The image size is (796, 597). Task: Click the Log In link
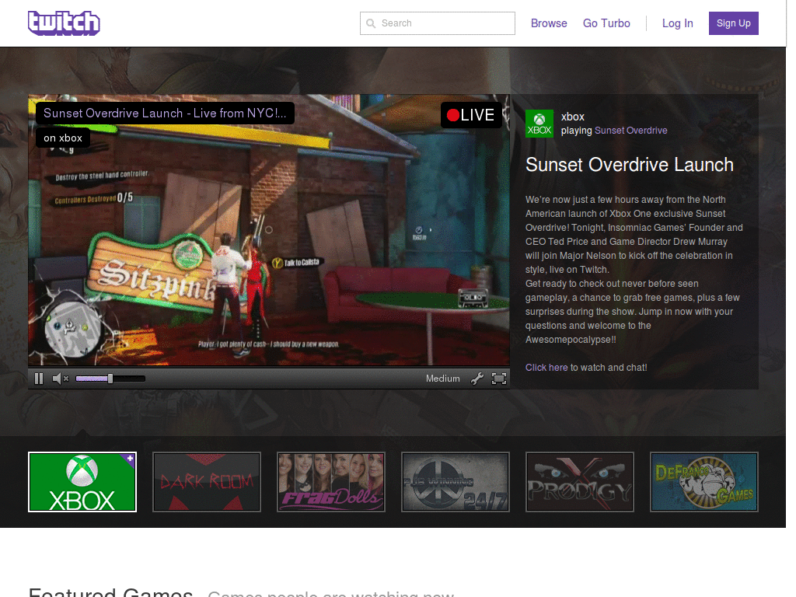click(677, 23)
